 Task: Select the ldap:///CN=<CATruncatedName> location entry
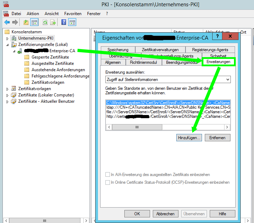pyautogui.click(x=168, y=107)
